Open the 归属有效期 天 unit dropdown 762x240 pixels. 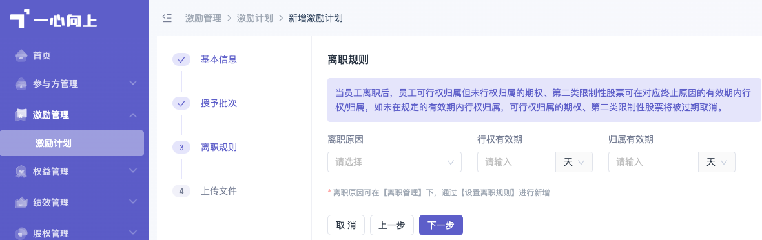pos(717,162)
